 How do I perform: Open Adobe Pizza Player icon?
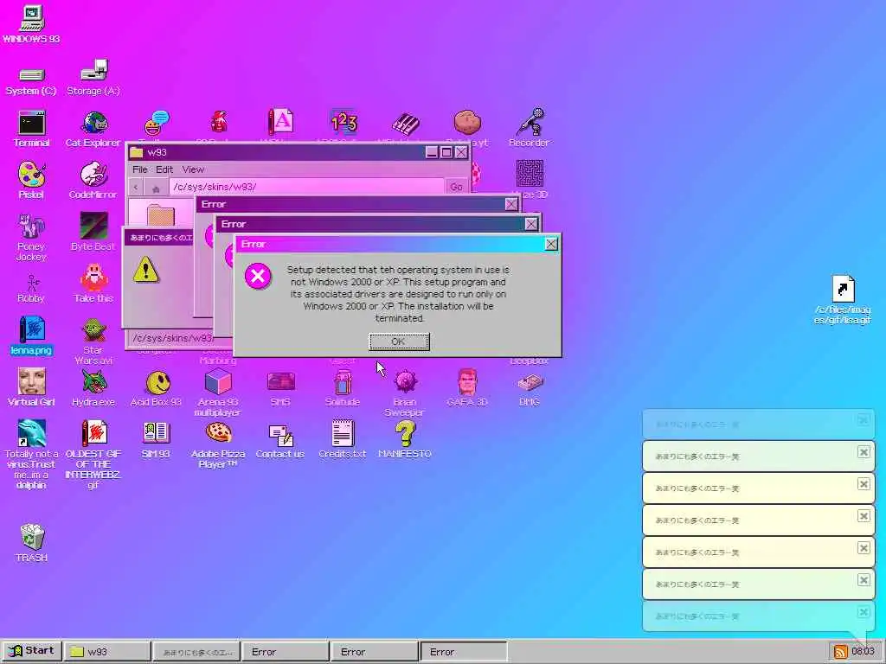(x=218, y=434)
